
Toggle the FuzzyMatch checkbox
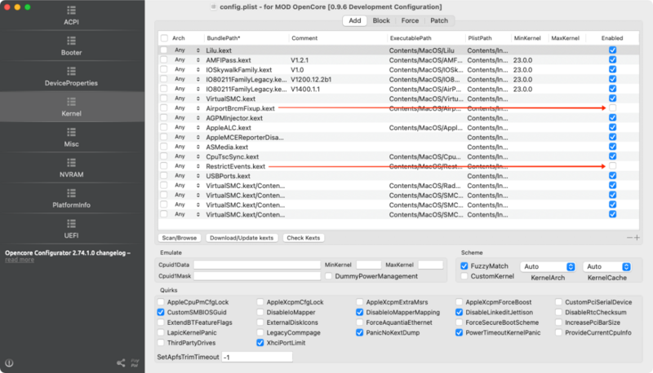point(464,265)
